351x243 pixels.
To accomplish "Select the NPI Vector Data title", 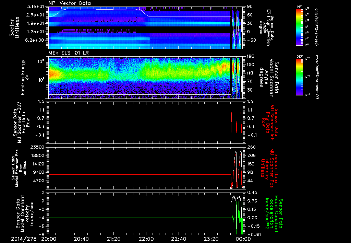I will [69, 3].
